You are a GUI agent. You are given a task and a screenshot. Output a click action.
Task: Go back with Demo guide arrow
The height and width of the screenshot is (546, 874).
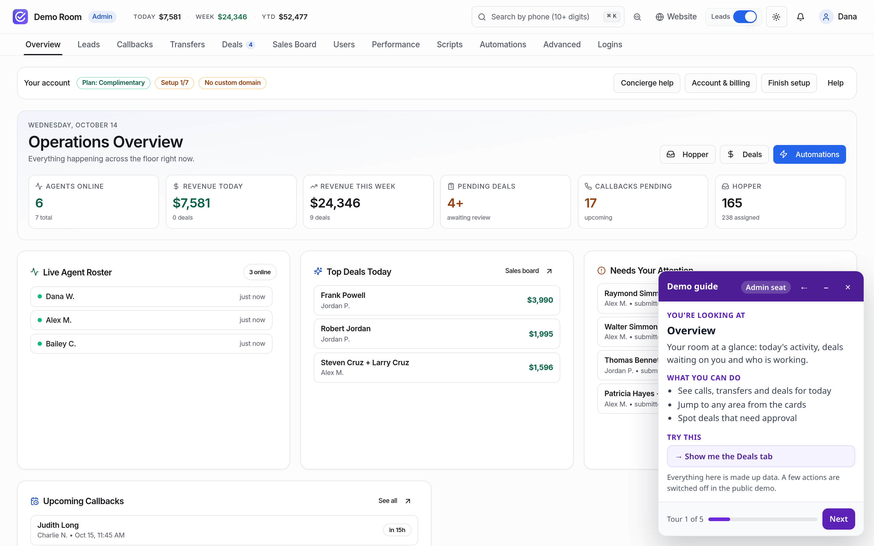coord(804,288)
